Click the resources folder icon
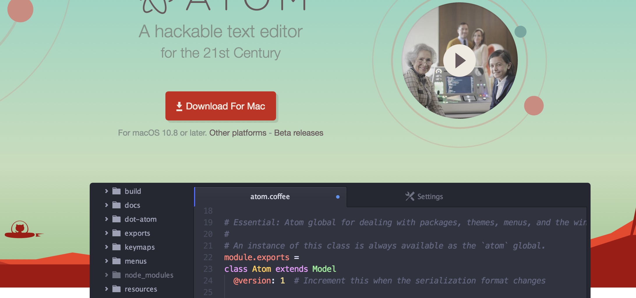This screenshot has height=298, width=636. point(116,289)
